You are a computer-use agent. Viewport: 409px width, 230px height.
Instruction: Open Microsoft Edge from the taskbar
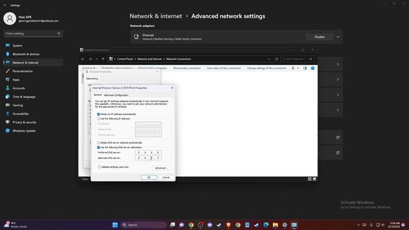tap(266, 225)
